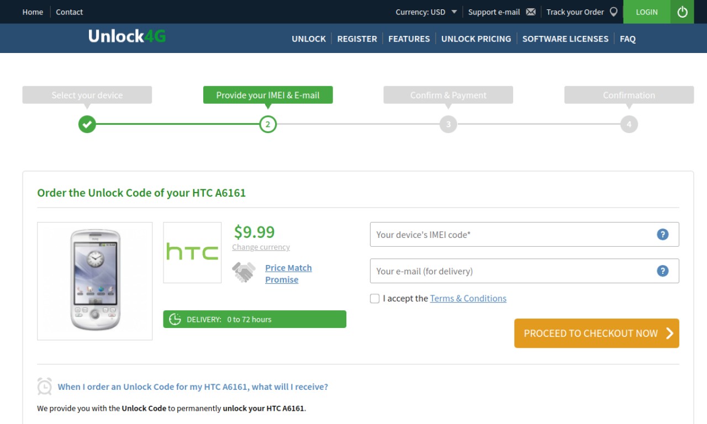
Task: Click the question about receiving an Unlock Code
Action: [x=193, y=386]
